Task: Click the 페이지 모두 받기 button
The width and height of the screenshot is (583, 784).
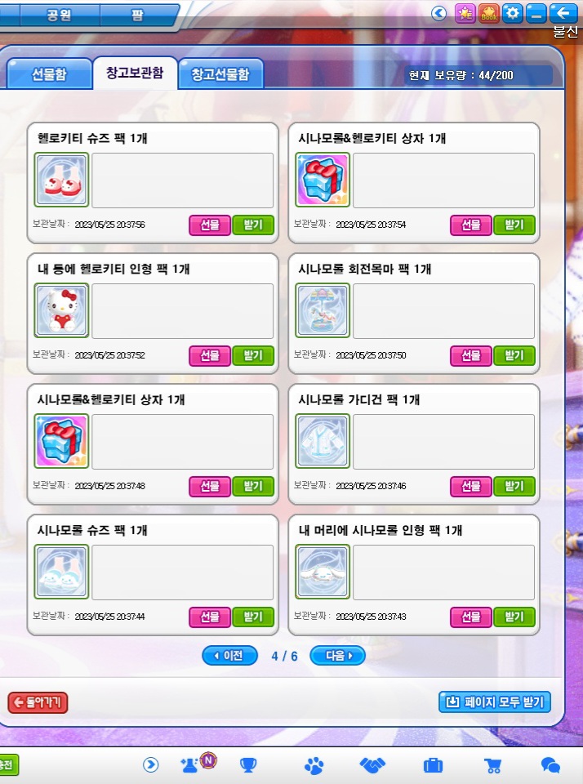Action: pyautogui.click(x=495, y=702)
